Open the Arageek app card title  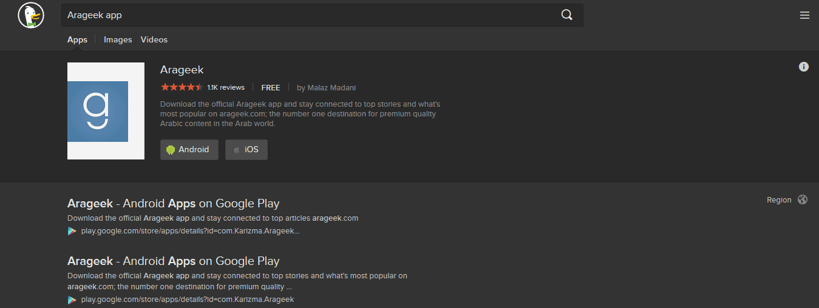point(182,70)
